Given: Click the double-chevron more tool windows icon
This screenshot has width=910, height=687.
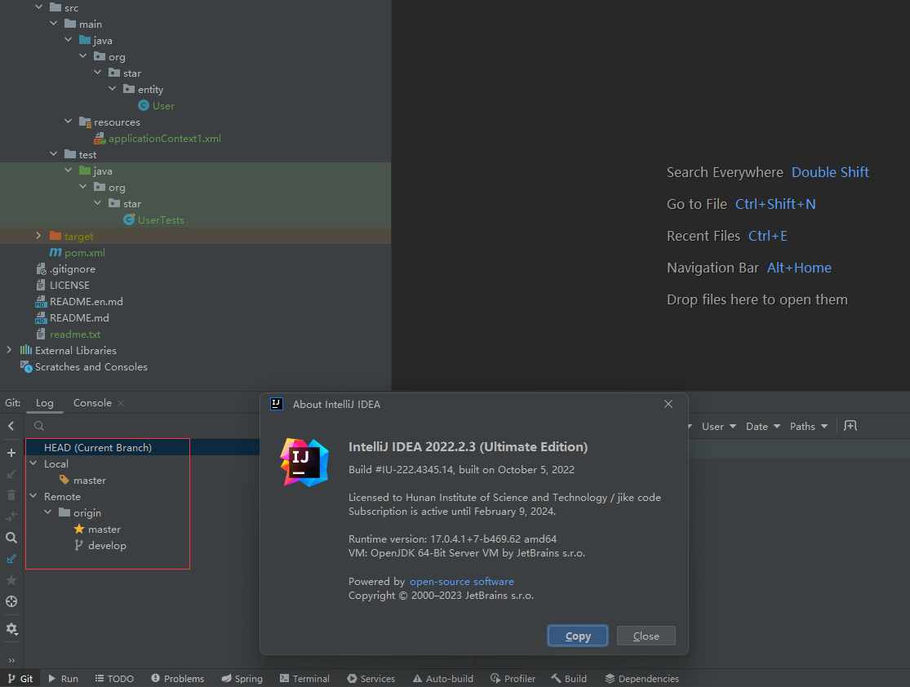Looking at the screenshot, I should pyautogui.click(x=11, y=660).
